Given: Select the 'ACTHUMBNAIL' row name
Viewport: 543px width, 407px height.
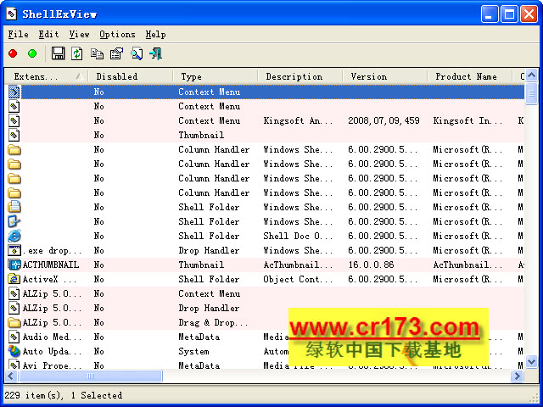Looking at the screenshot, I should point(51,265).
